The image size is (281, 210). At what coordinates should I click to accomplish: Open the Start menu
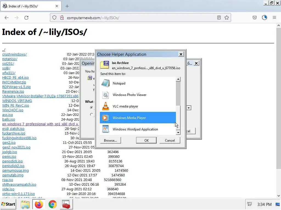(x=8, y=204)
